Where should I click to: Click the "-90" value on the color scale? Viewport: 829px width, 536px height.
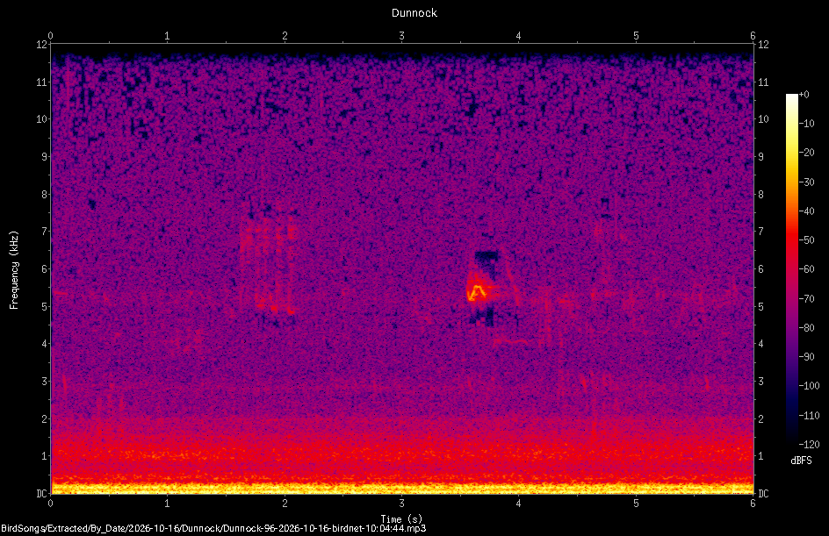[807, 357]
